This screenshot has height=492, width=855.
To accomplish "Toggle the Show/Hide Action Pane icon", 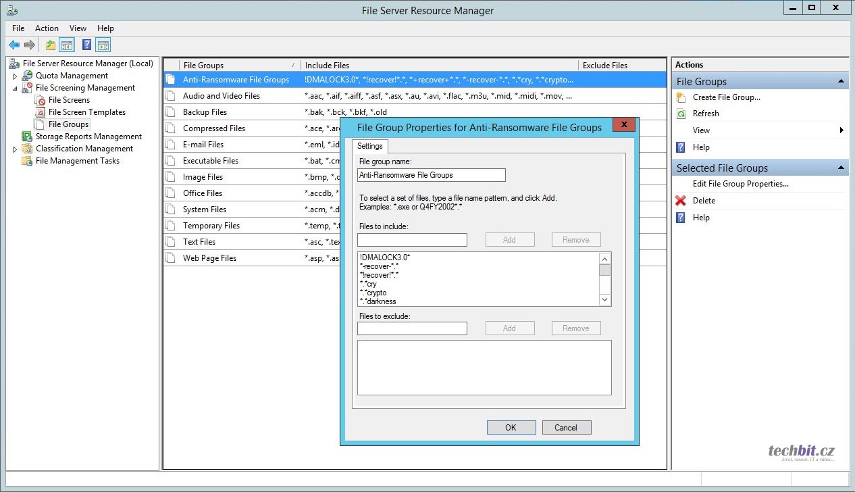I will 103,45.
